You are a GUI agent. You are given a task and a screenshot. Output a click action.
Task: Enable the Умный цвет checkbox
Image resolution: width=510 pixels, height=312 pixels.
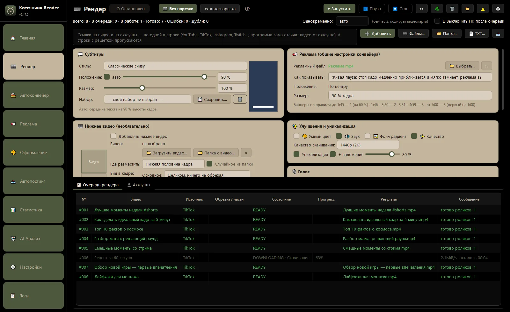296,136
